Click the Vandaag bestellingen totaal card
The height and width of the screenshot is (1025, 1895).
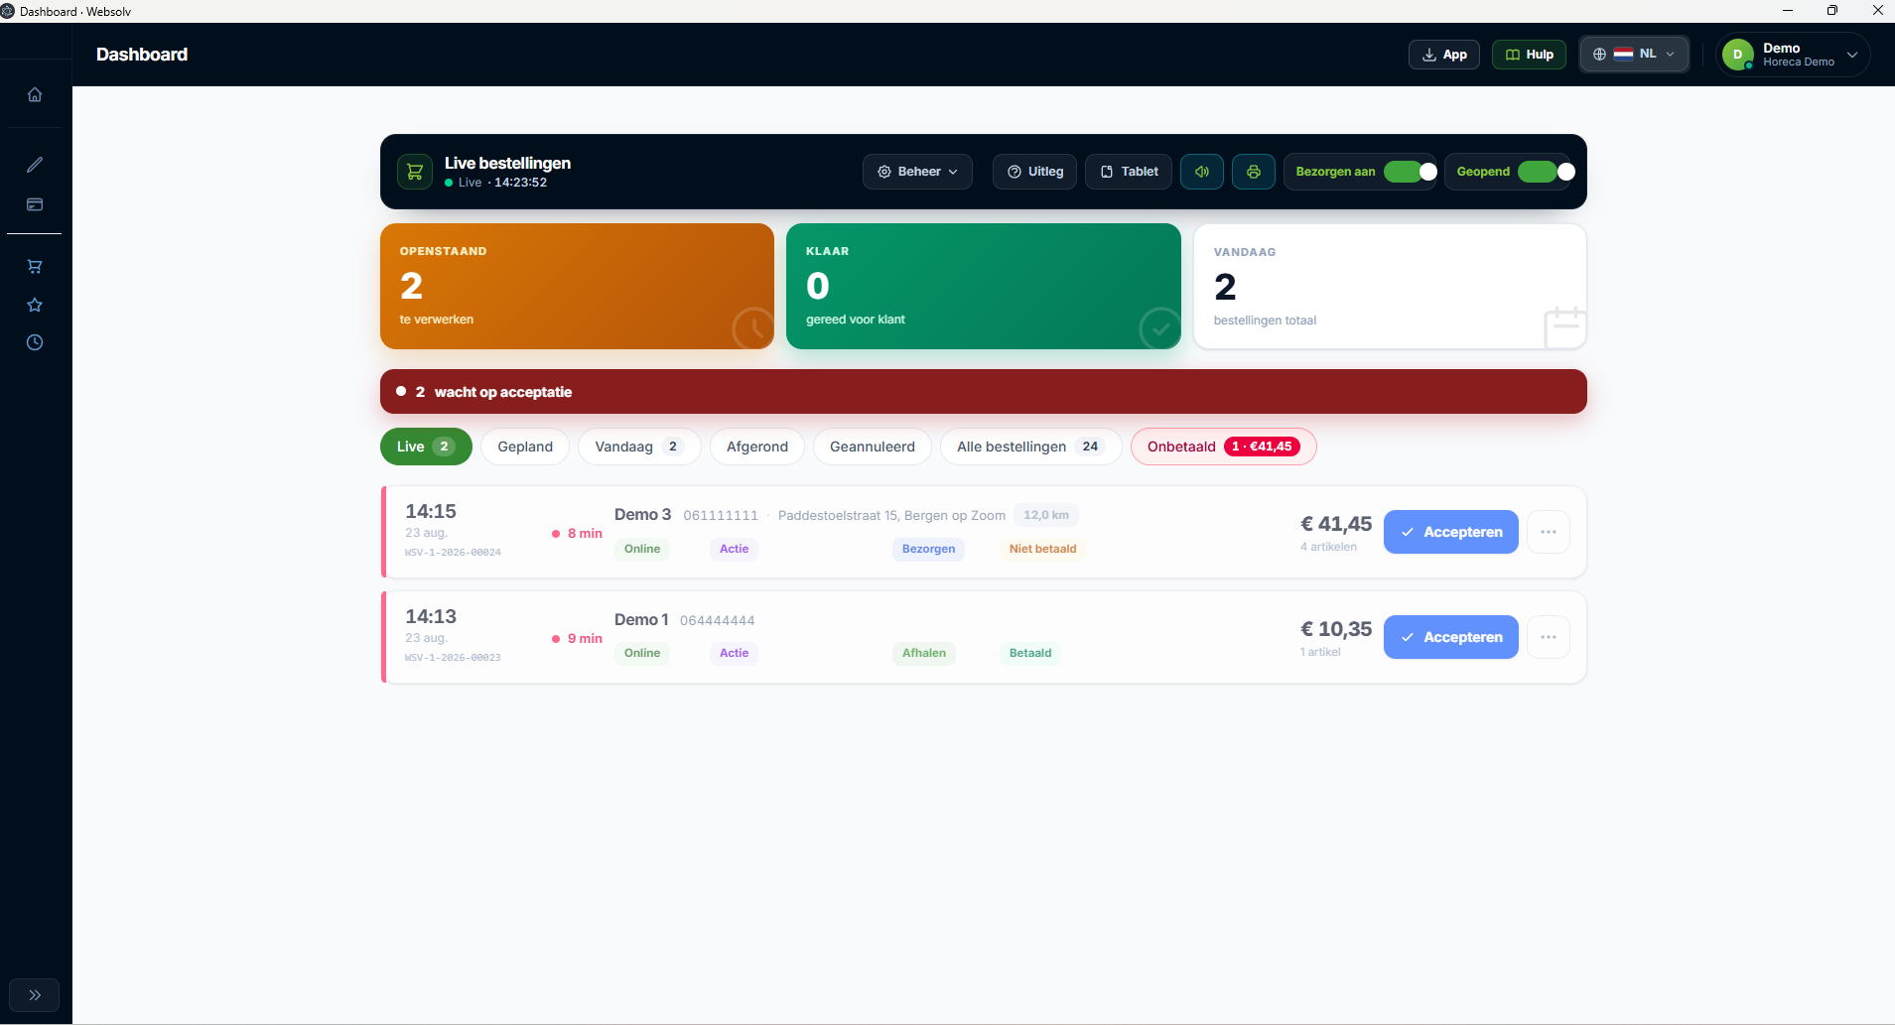tap(1390, 286)
